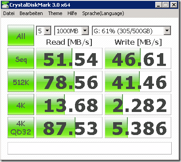181x162 pixels.
Task: Click the Write [MB/s] column header
Action: 138,42
